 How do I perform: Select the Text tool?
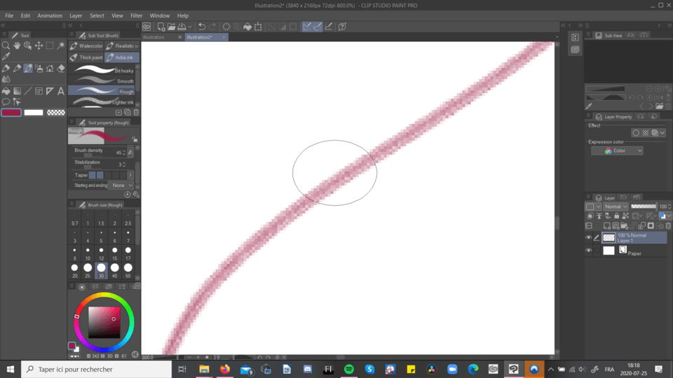coord(61,91)
